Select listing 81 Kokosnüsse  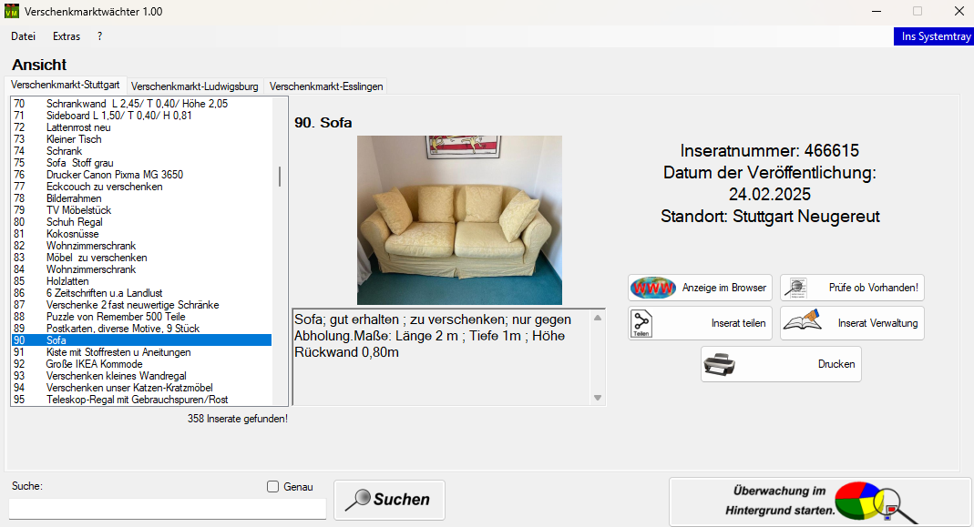(141, 233)
